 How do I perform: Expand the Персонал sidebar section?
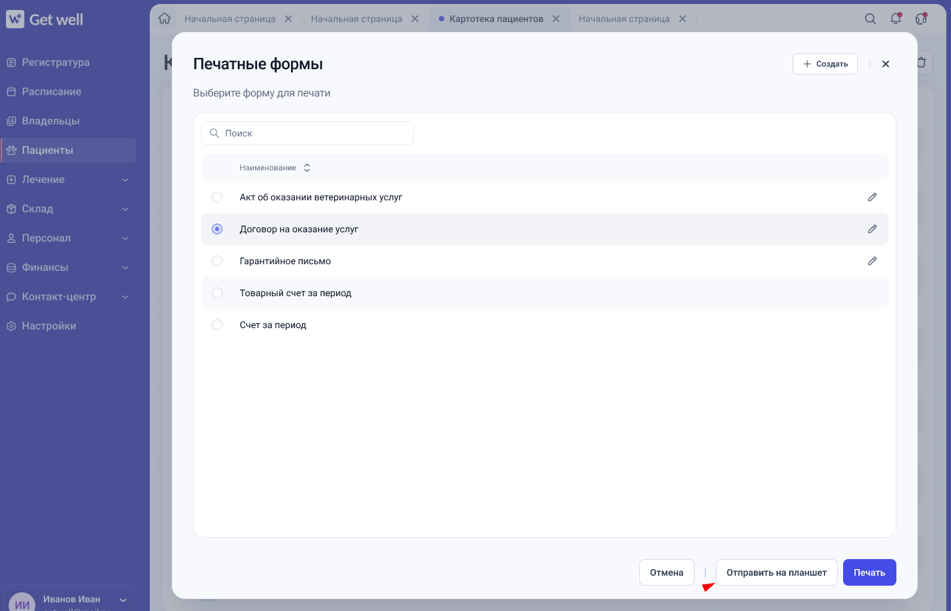pyautogui.click(x=125, y=238)
